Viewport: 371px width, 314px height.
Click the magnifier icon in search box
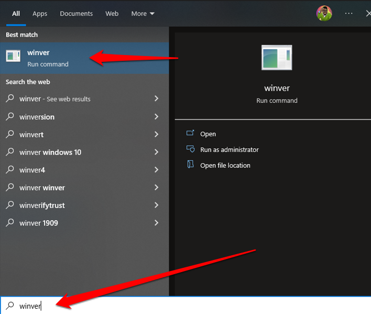(x=10, y=306)
